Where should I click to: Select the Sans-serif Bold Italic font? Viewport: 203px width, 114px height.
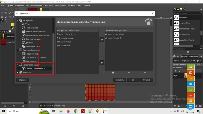coord(188,29)
